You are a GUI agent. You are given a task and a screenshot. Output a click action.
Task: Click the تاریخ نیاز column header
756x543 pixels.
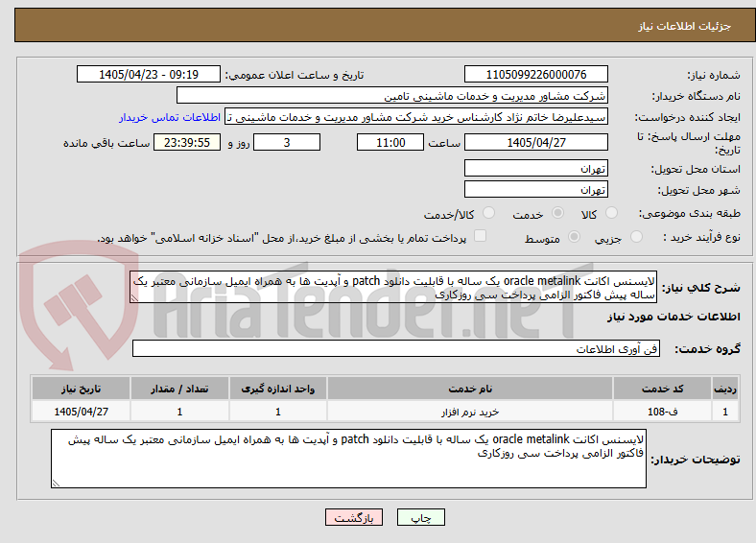[x=81, y=389]
